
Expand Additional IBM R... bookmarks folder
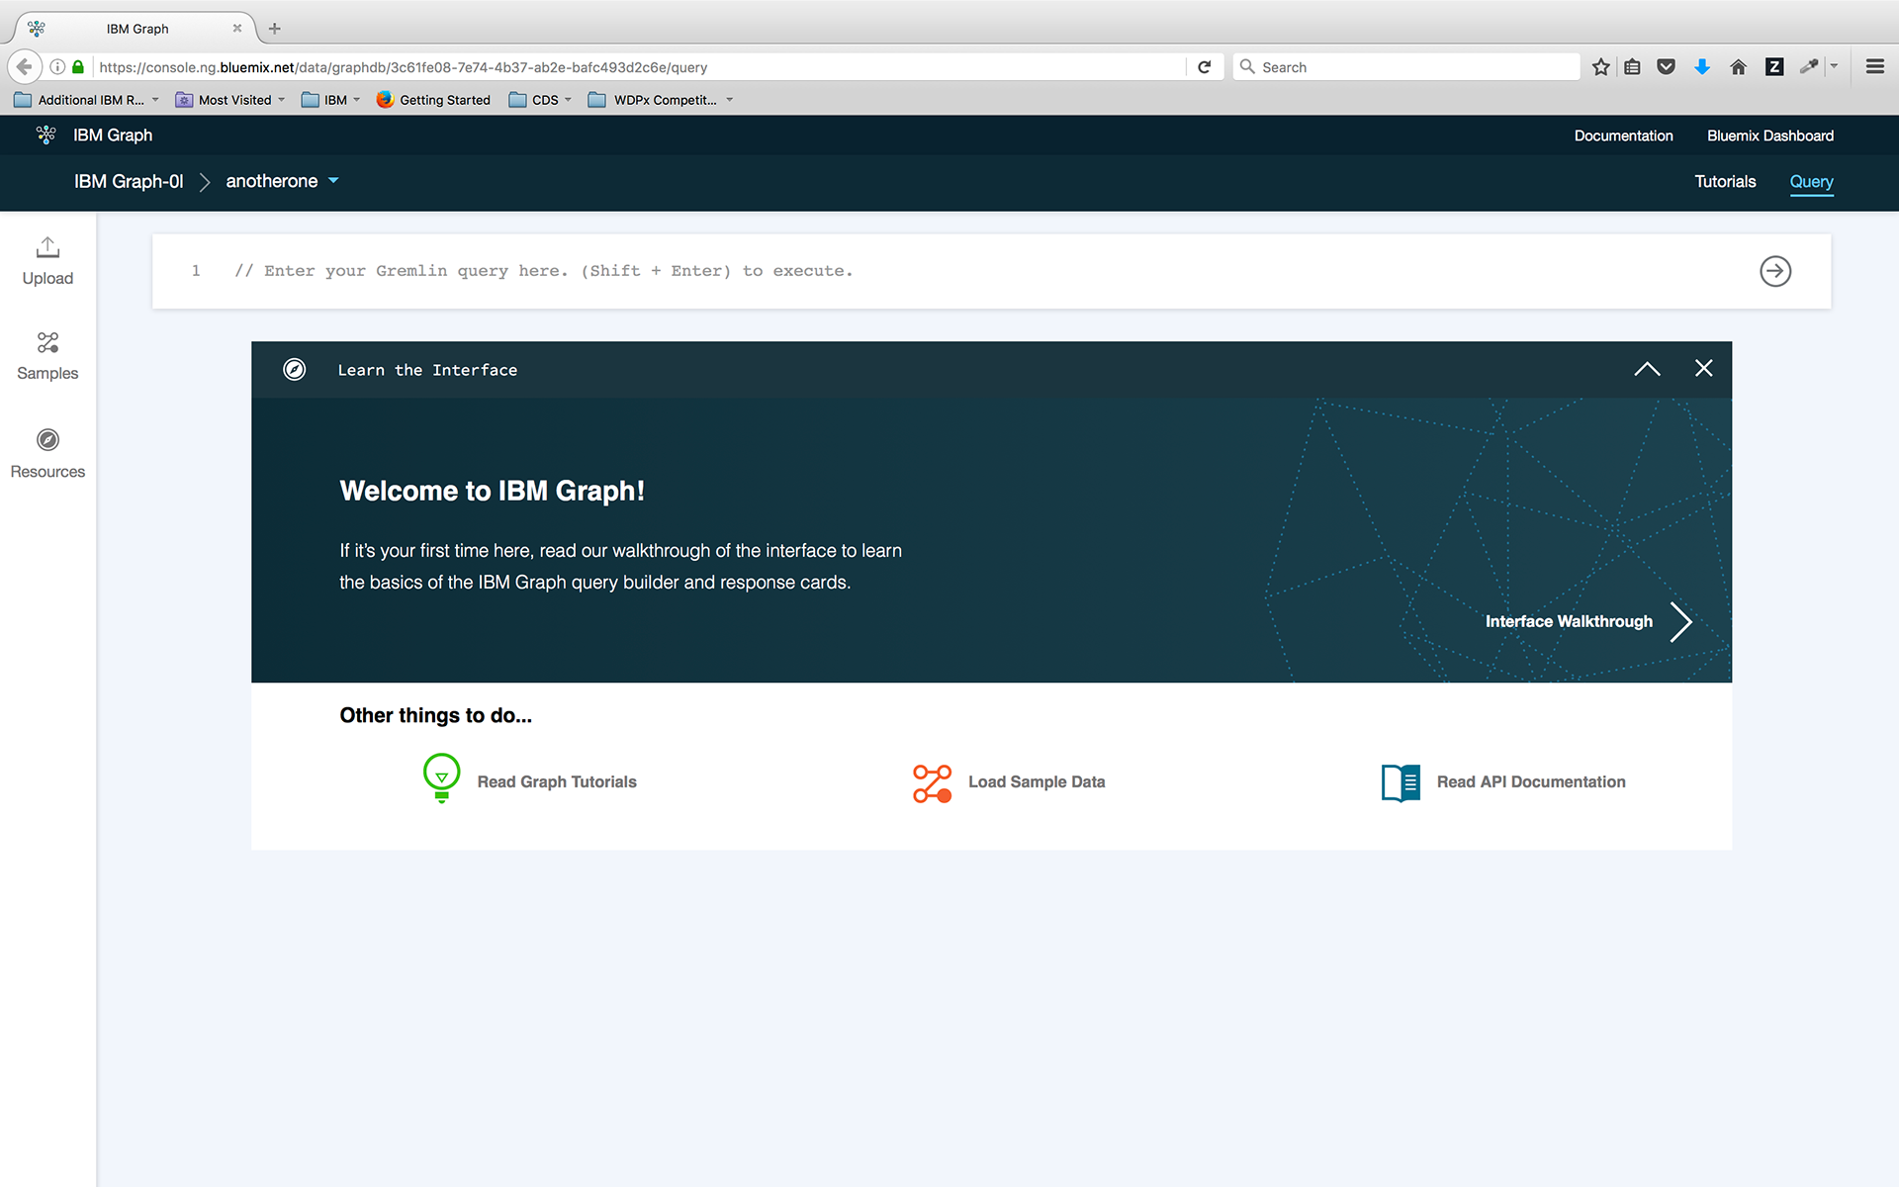point(86,100)
